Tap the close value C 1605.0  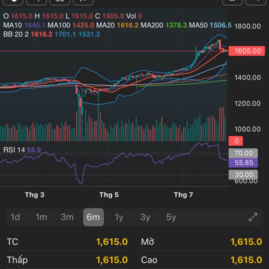point(109,16)
